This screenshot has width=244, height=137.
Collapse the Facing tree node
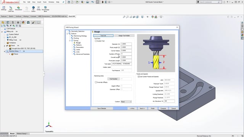click(x=70, y=41)
